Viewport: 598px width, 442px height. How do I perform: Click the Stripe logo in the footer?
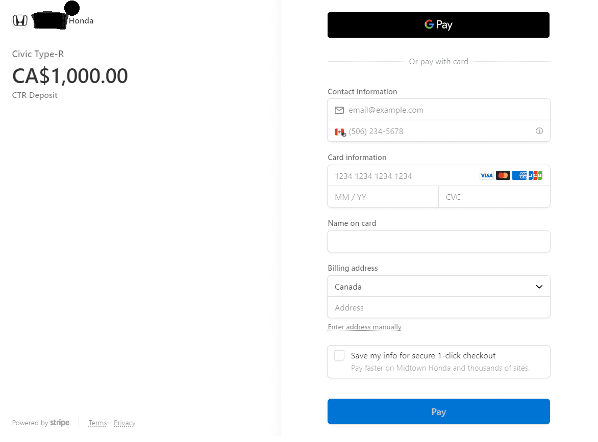point(60,423)
